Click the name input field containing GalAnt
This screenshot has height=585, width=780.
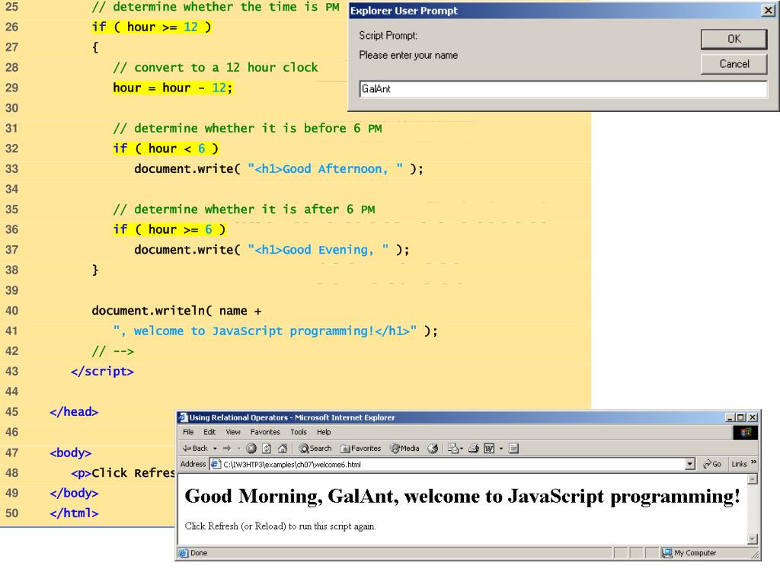pyautogui.click(x=563, y=88)
